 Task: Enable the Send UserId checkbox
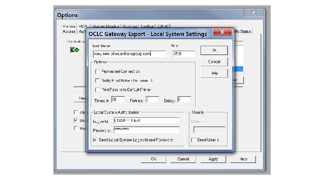click(193, 140)
